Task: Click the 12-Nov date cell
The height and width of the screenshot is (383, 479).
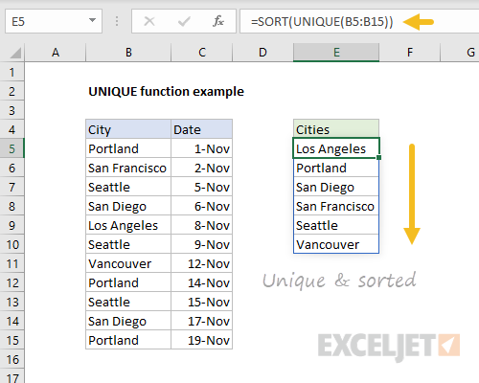Action: click(x=202, y=263)
